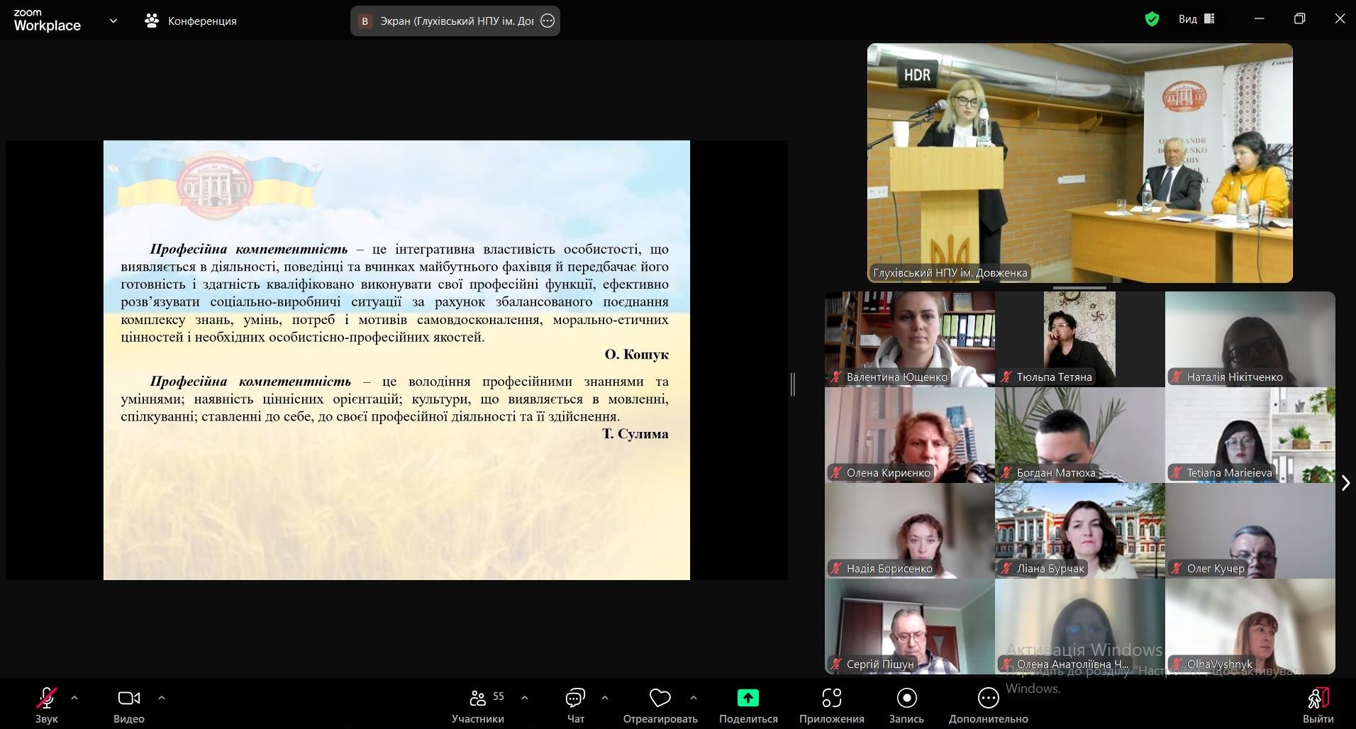Image resolution: width=1356 pixels, height=729 pixels.
Task: Click the Leave meeting icon
Action: point(1318,699)
